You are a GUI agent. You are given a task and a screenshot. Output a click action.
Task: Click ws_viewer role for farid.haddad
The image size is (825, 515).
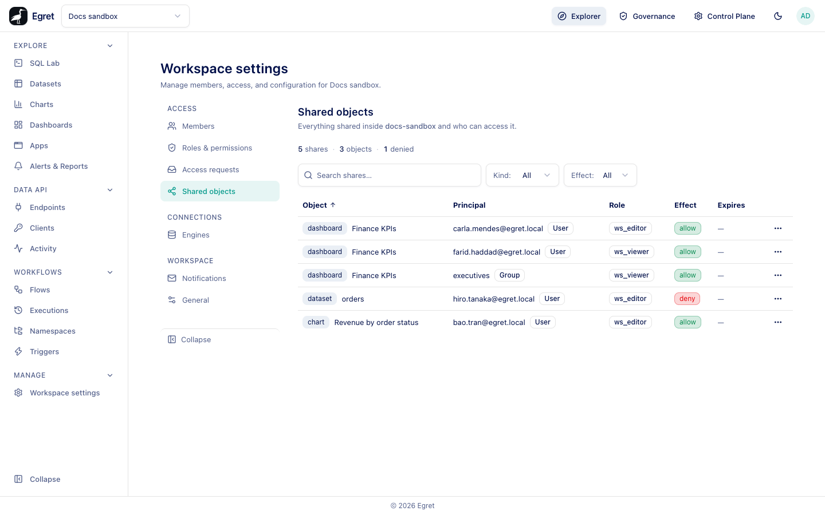pyautogui.click(x=631, y=252)
